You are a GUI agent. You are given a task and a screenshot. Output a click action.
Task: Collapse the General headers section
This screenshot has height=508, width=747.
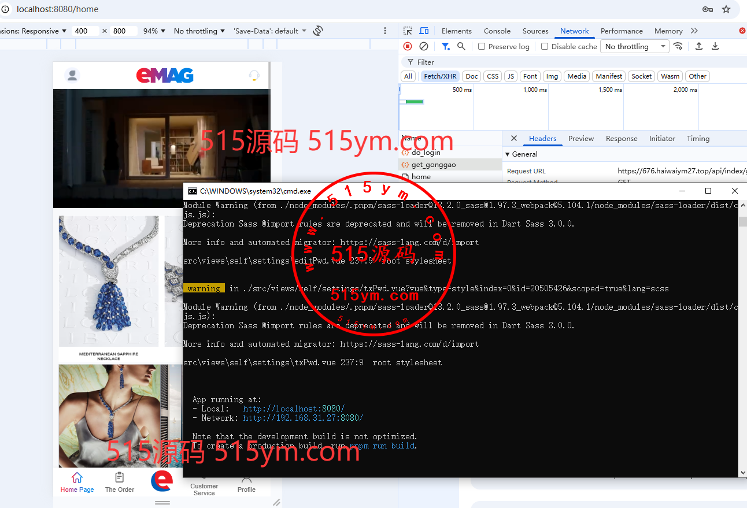[508, 154]
